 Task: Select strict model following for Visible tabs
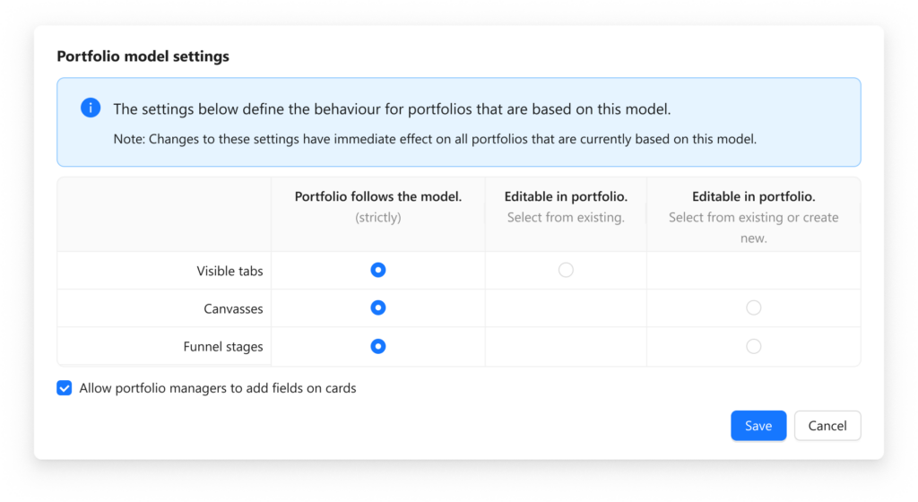378,270
